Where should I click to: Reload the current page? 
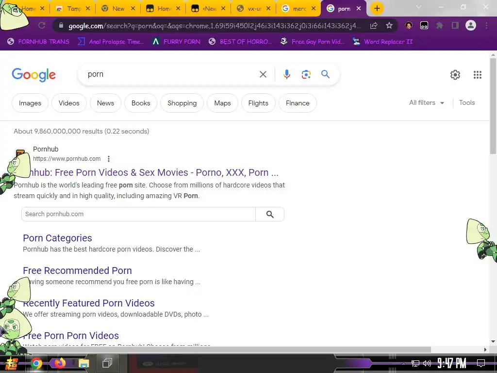(x=42, y=25)
